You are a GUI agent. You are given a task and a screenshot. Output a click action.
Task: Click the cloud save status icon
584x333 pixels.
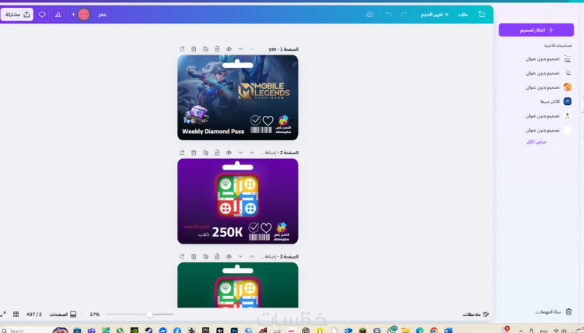click(370, 14)
